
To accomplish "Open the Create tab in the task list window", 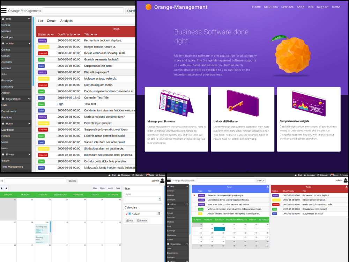I will [52, 21].
